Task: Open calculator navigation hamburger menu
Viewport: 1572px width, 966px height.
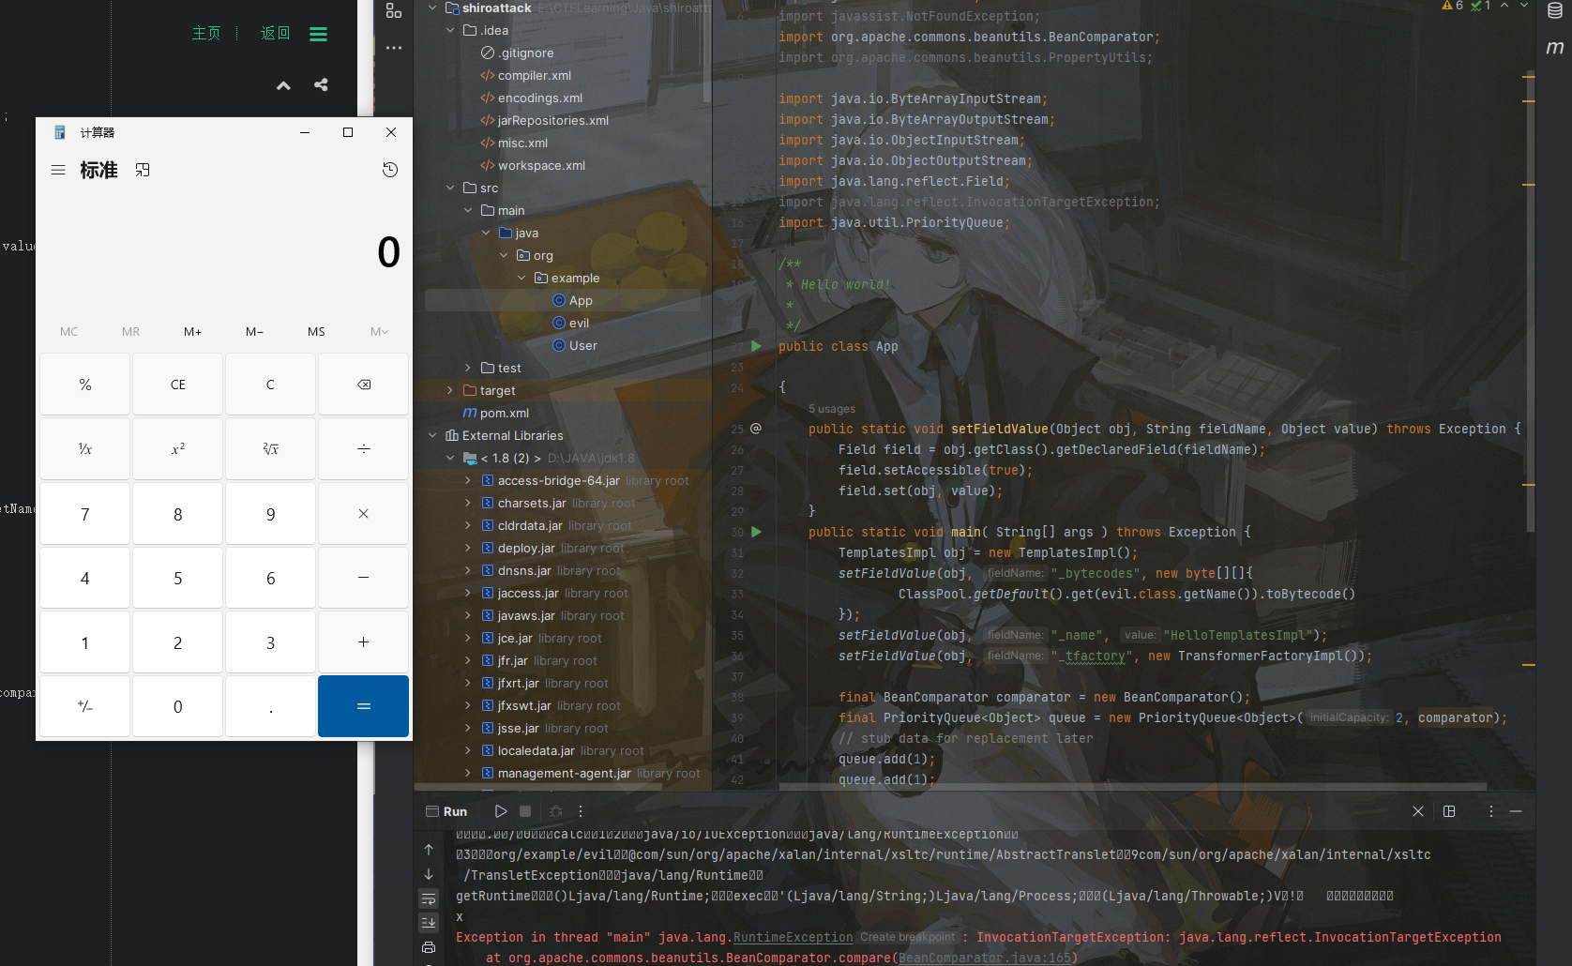Action: [58, 170]
